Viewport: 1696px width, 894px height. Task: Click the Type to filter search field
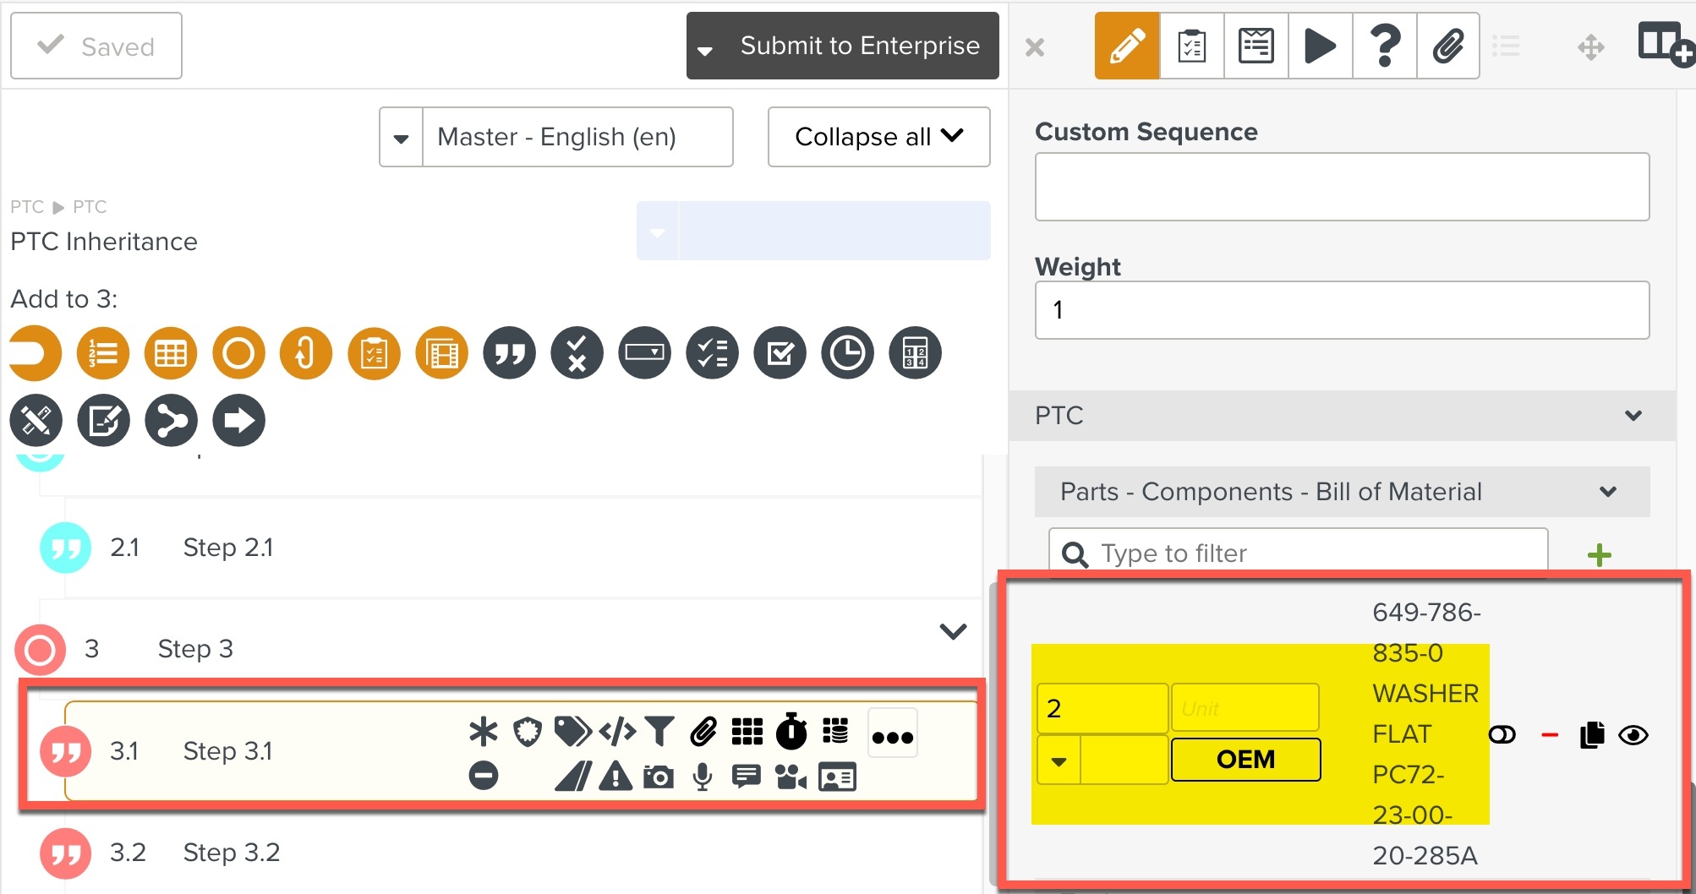pos(1310,553)
